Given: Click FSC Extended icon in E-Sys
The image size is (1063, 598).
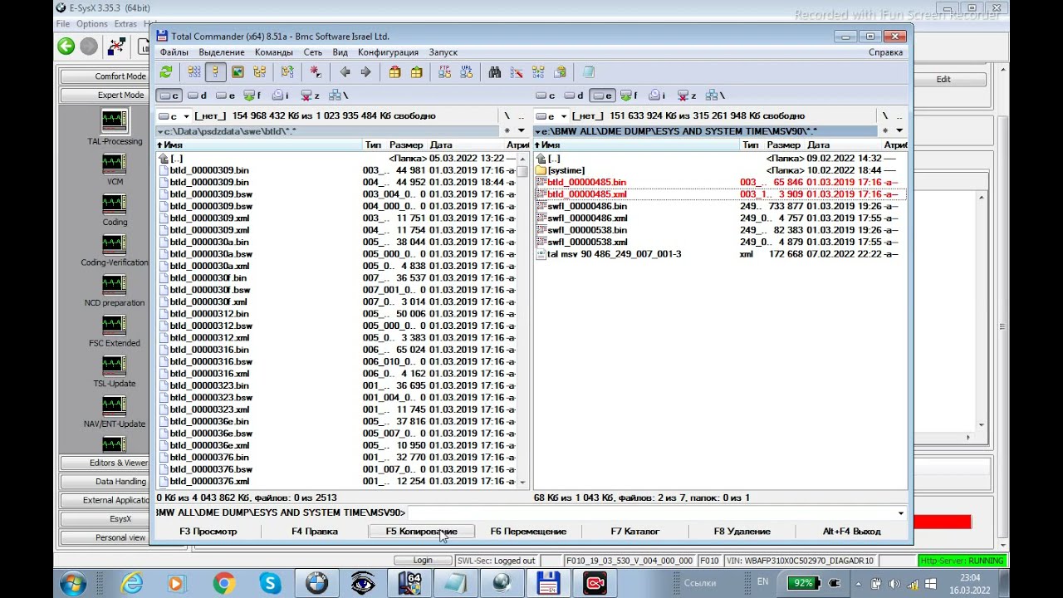Looking at the screenshot, I should 115,325.
